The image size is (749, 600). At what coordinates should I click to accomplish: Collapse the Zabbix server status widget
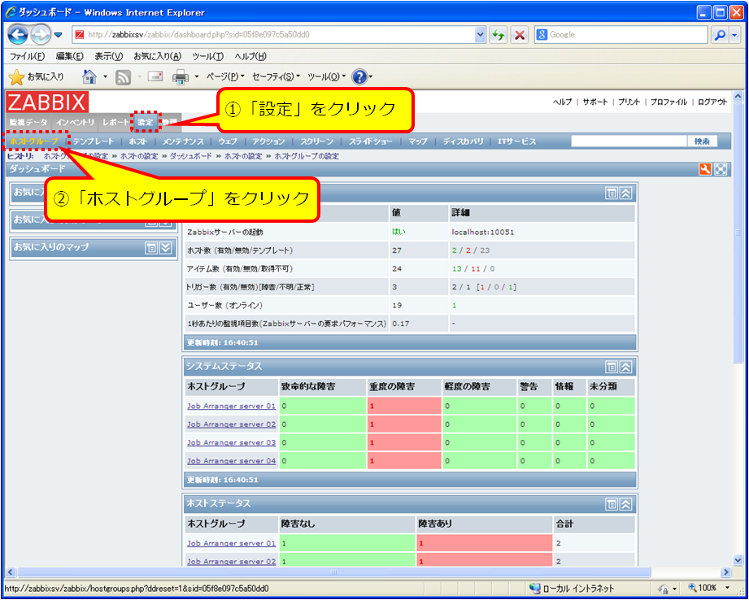pos(625,193)
